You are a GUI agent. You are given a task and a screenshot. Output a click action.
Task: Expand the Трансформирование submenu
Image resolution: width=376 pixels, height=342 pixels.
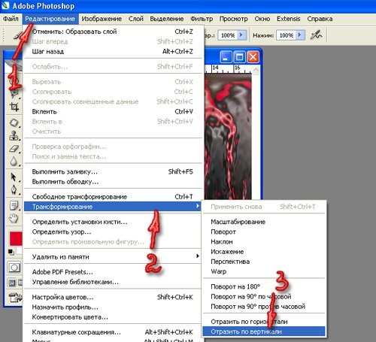(x=113, y=207)
